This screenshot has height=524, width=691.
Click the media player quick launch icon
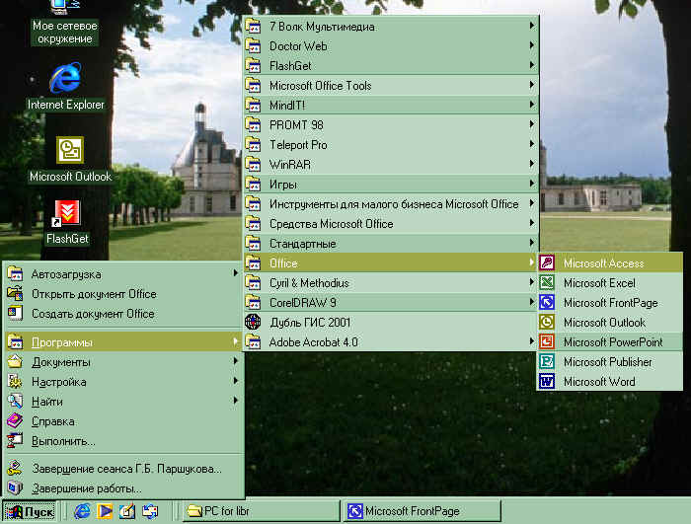105,511
